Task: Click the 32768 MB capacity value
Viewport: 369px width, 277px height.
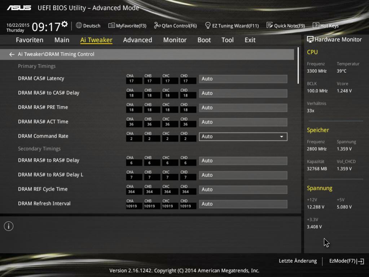Action: (317, 169)
